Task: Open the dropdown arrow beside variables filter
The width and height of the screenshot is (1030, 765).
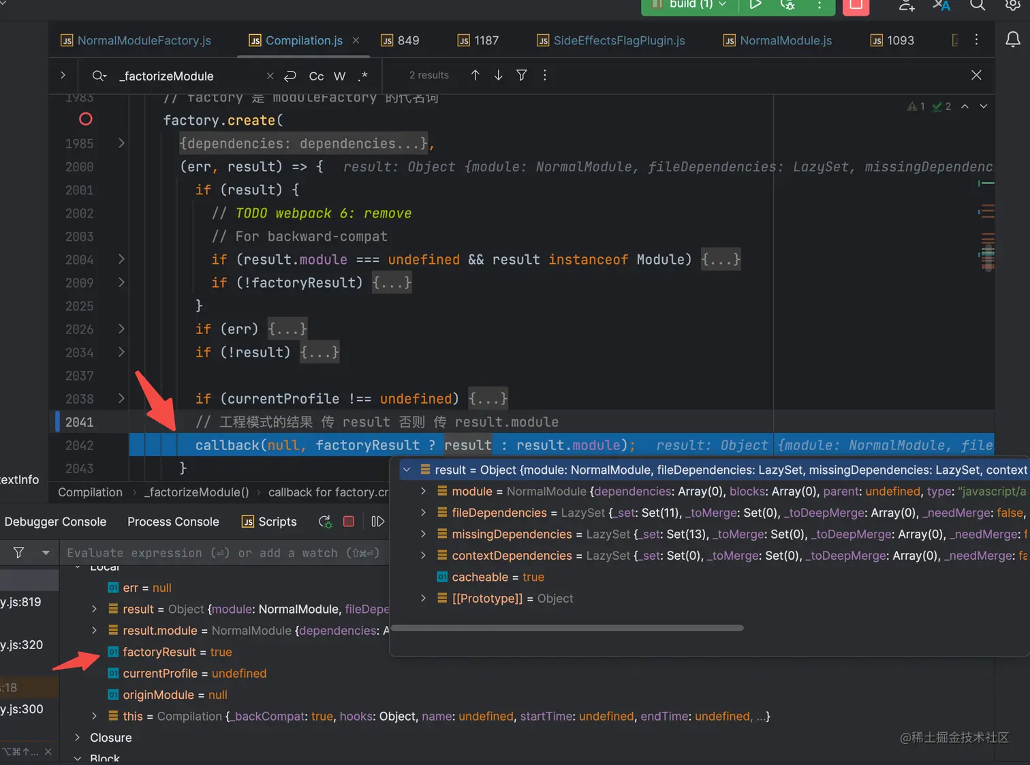Action: click(x=46, y=552)
